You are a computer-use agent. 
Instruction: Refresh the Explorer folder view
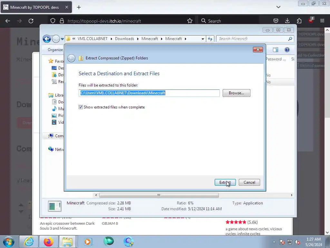[210, 39]
